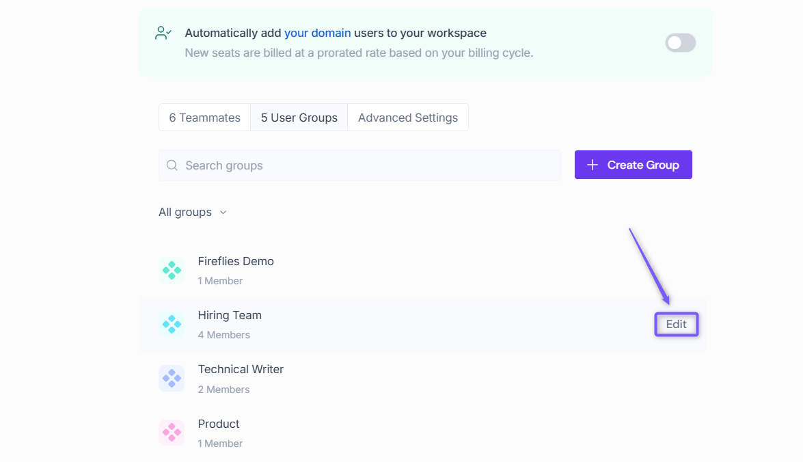Click Technical Writer group icon
The width and height of the screenshot is (803, 462).
tap(172, 379)
